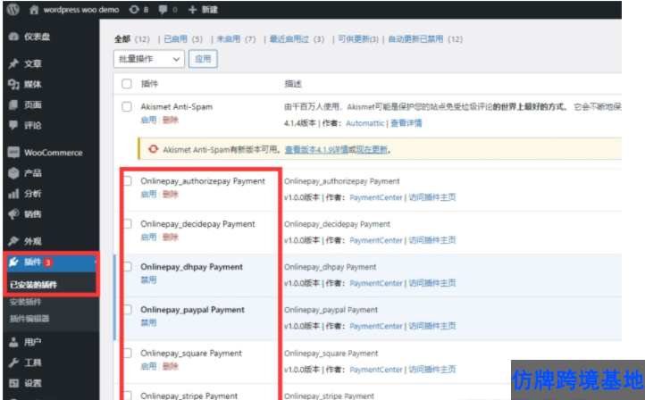The height and width of the screenshot is (400, 645).
Task: Click the red update icon in Akismet notice
Action: pos(153,149)
